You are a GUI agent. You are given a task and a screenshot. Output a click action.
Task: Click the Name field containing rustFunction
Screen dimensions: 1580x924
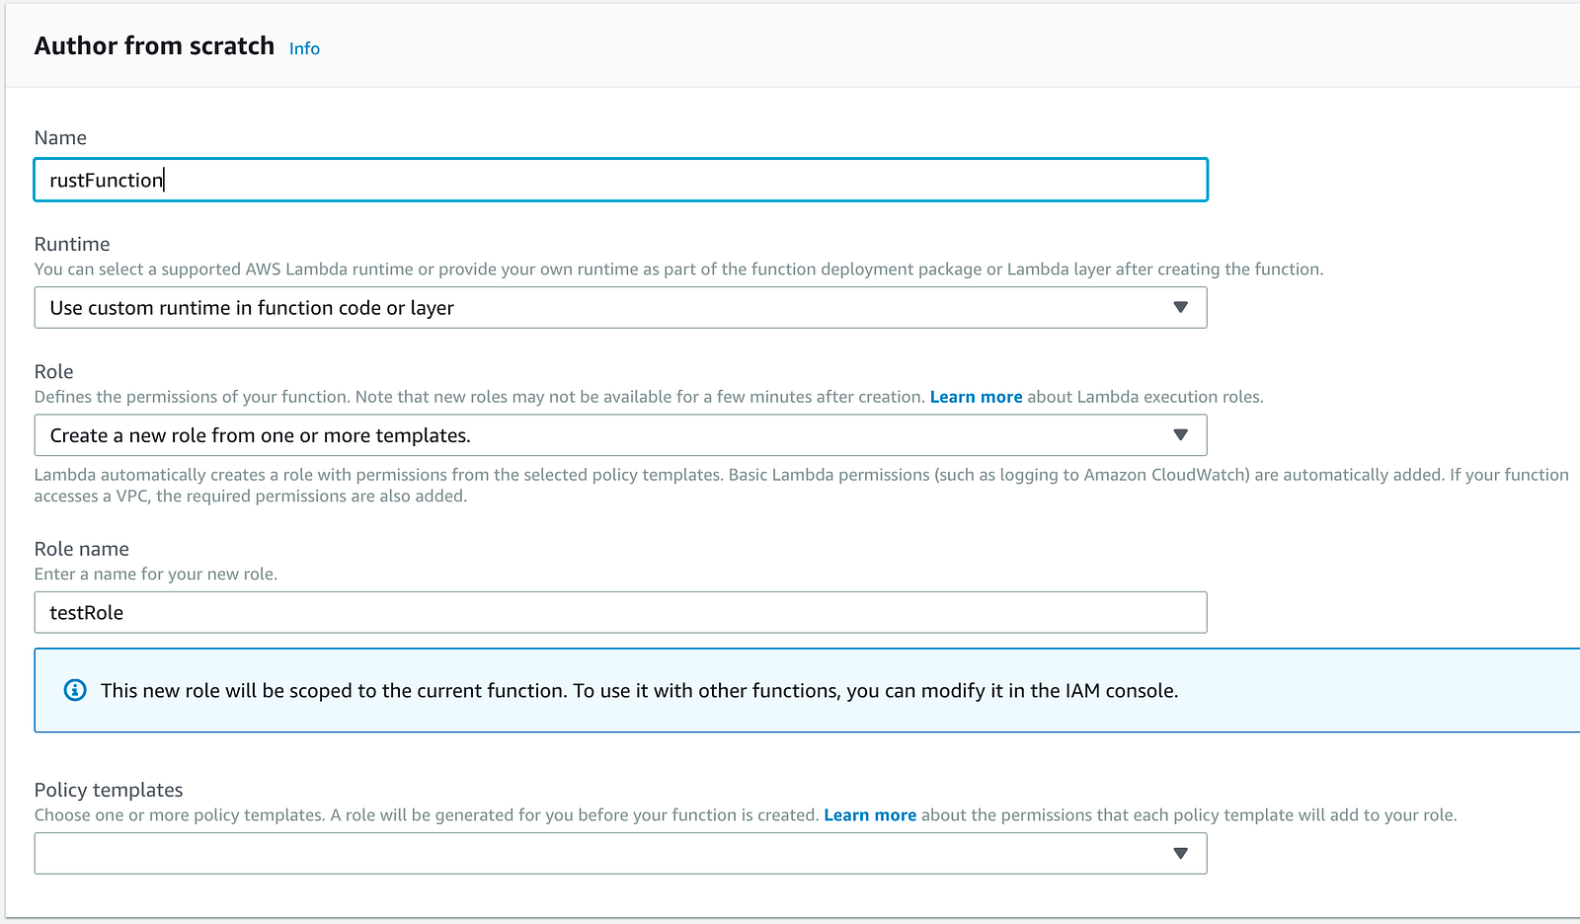coord(620,180)
